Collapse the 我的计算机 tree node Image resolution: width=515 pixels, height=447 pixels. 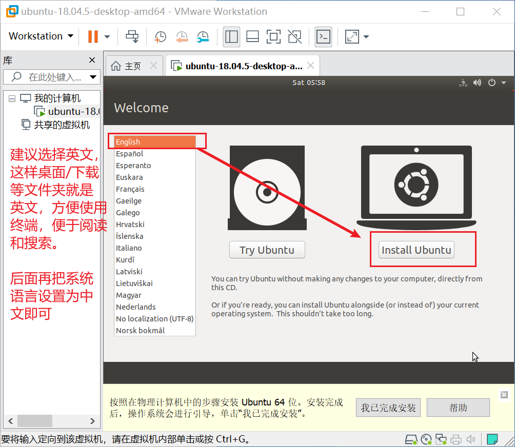[12, 98]
